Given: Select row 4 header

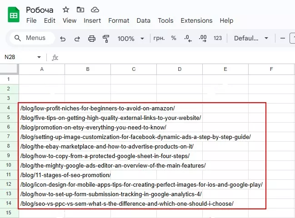Looking at the screenshot, I should [9, 108].
